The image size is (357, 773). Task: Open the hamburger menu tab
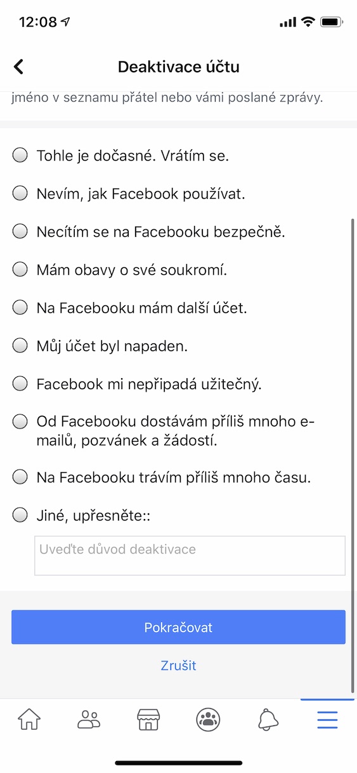pyautogui.click(x=327, y=720)
